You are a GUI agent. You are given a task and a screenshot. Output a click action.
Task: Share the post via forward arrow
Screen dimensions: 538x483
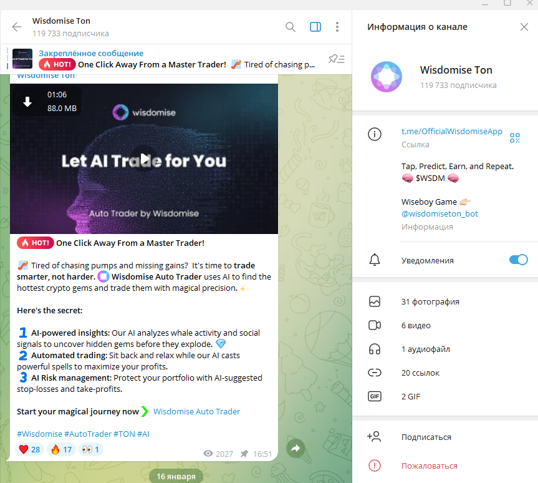(x=295, y=448)
